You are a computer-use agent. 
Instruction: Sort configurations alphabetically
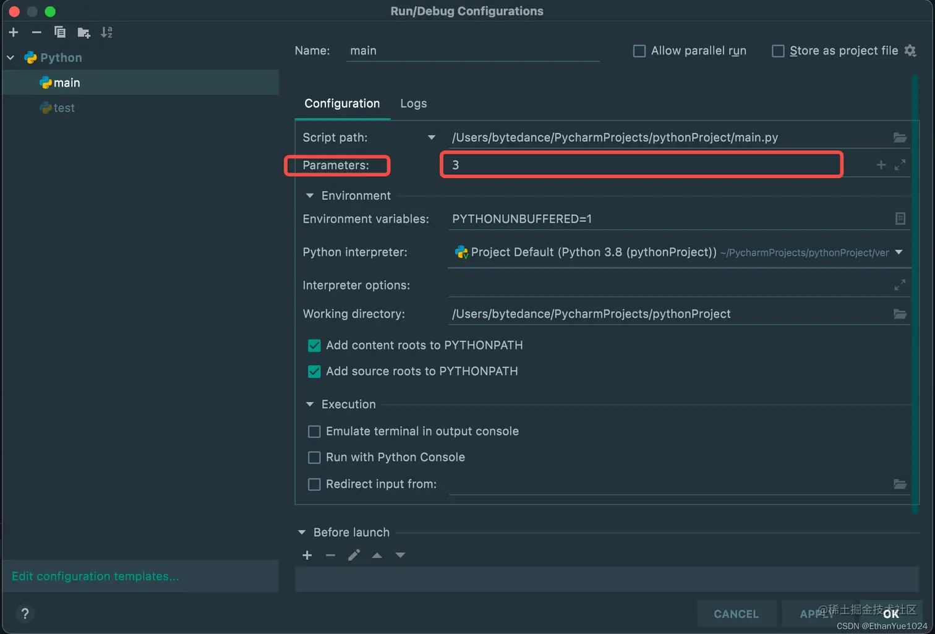[x=107, y=32]
